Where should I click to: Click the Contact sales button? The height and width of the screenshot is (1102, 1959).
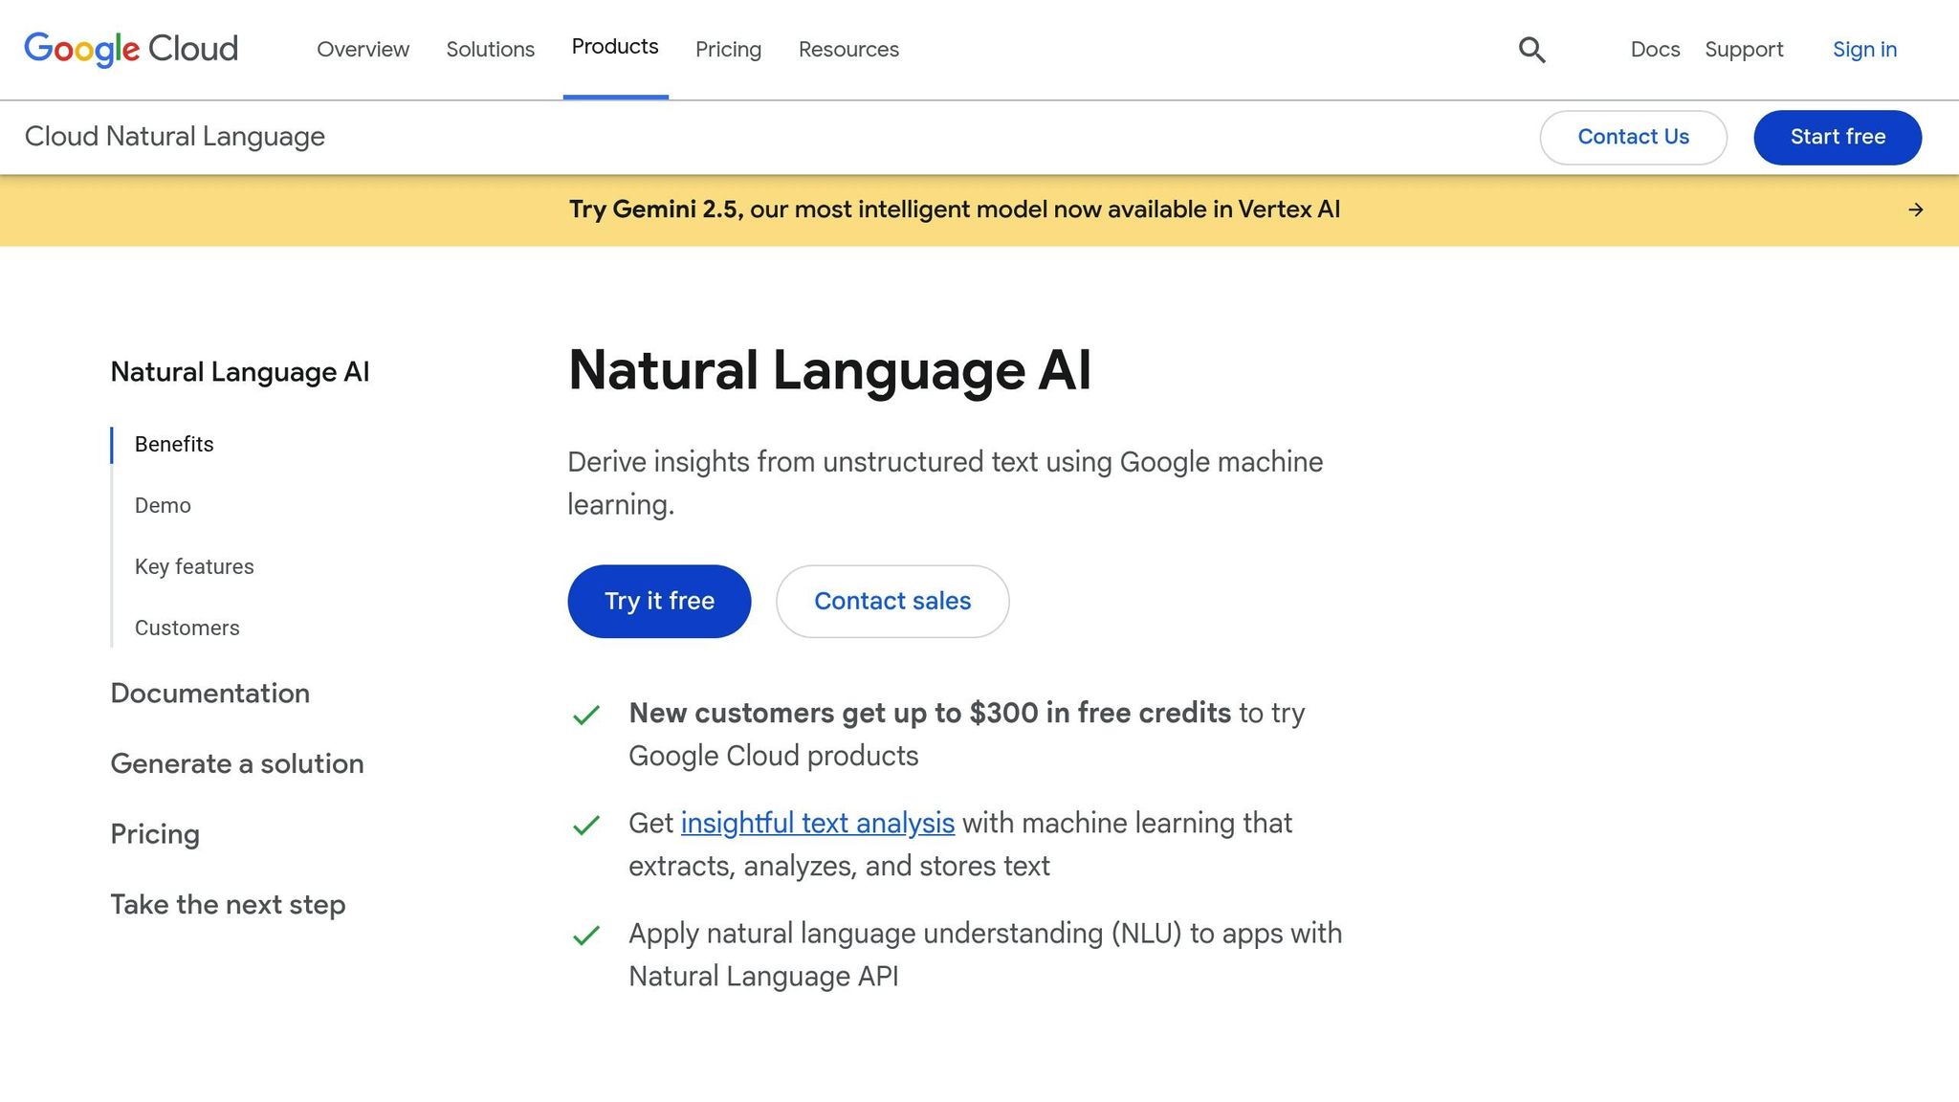[891, 601]
